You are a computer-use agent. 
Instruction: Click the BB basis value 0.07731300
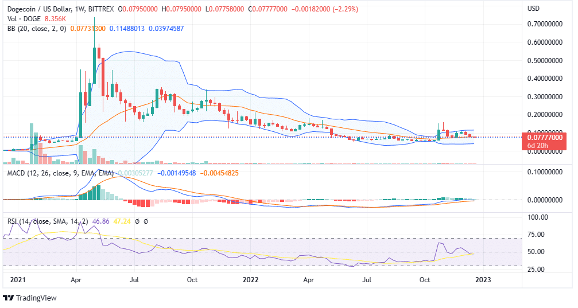tap(88, 28)
